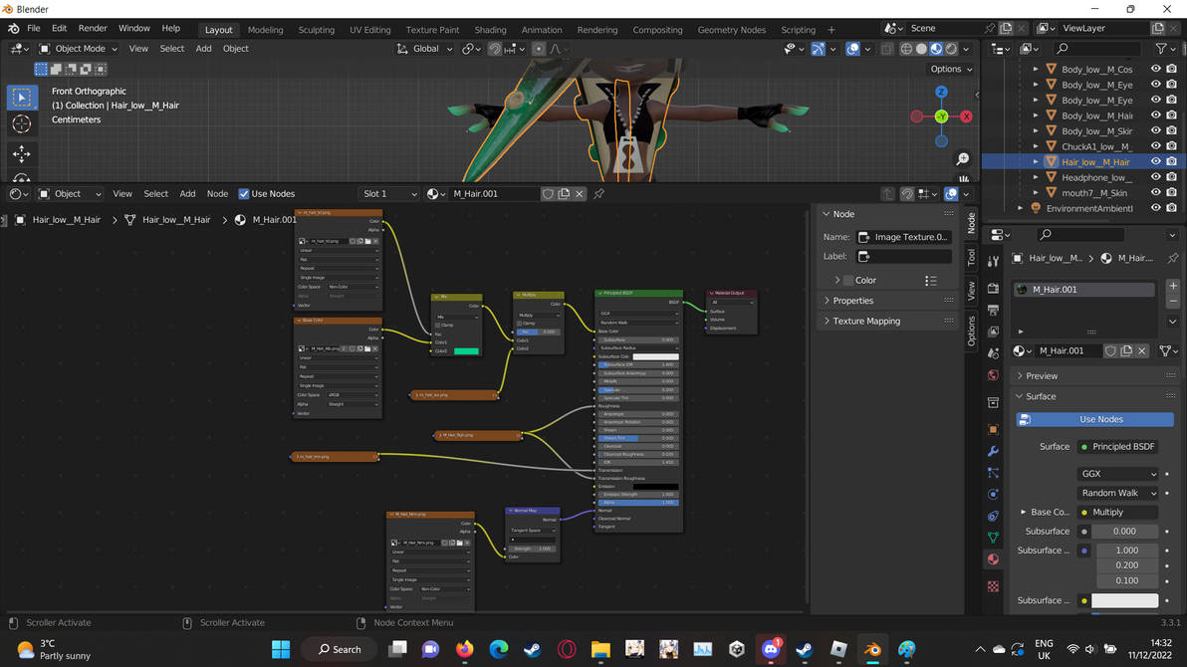The image size is (1187, 667).
Task: Open the Render properties tab icon
Action: 993,289
